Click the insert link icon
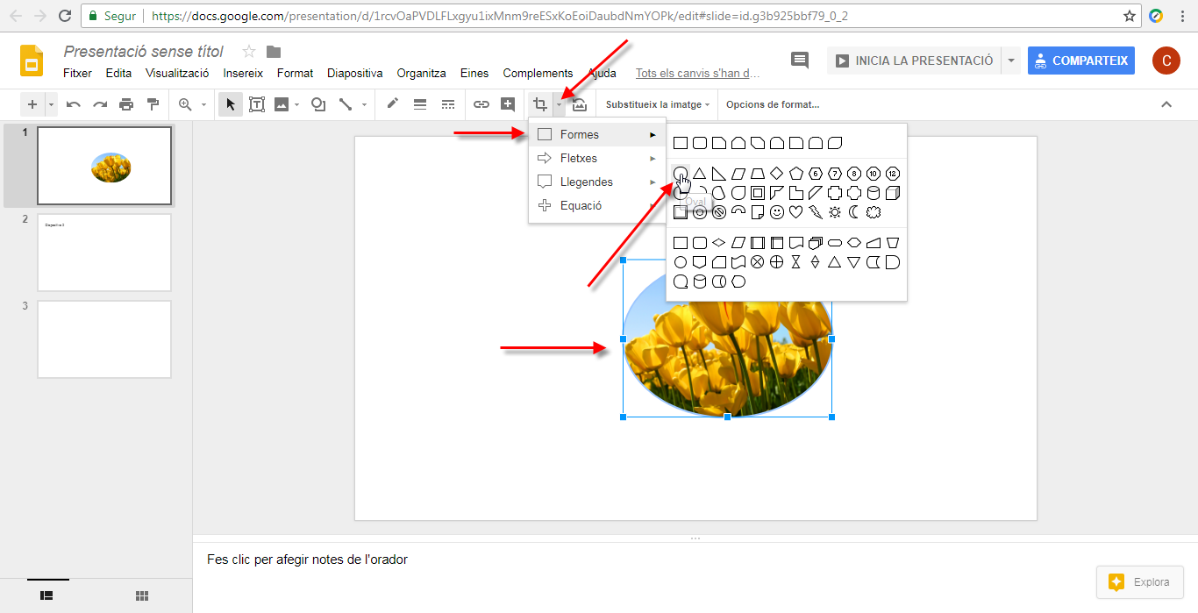The height and width of the screenshot is (613, 1198). pyautogui.click(x=481, y=104)
